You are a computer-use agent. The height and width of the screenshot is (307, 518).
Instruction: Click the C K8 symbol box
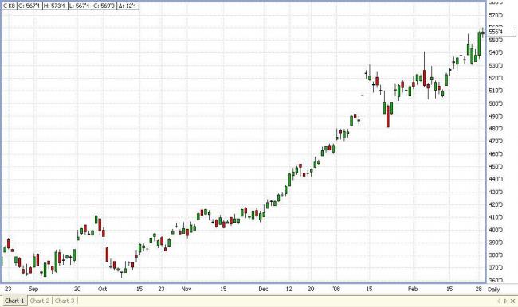pos(9,6)
